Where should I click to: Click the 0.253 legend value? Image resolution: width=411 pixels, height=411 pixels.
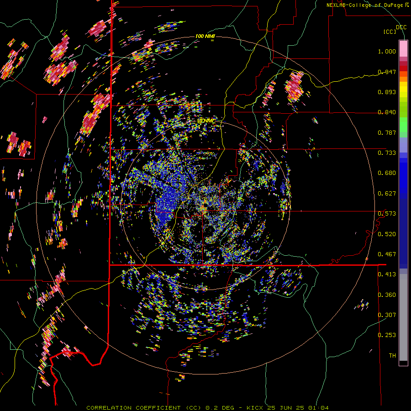387,335
